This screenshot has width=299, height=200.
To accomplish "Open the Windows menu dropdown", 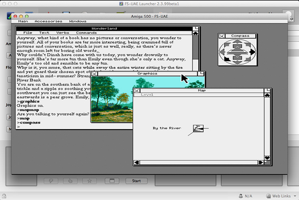I will tap(78, 21).
